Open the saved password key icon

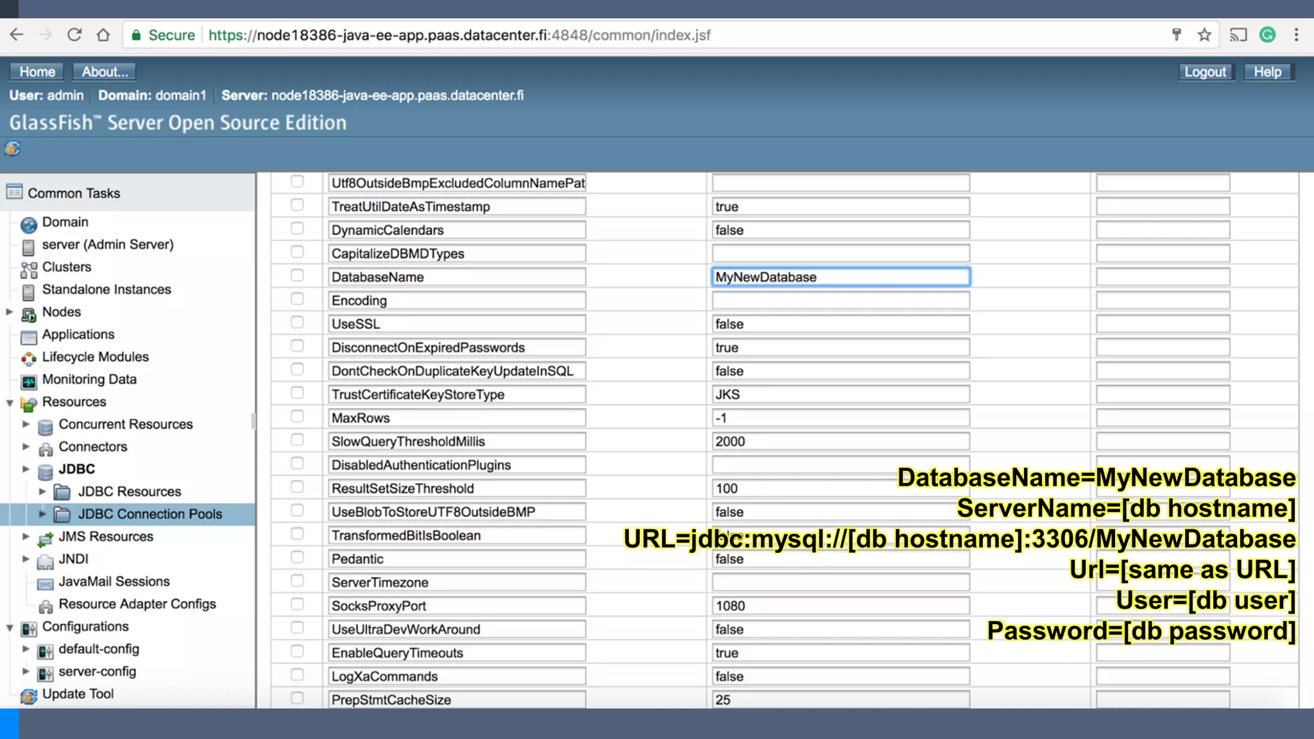[1177, 35]
